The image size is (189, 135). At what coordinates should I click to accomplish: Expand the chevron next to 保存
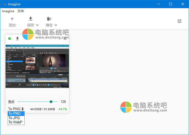(37, 25)
